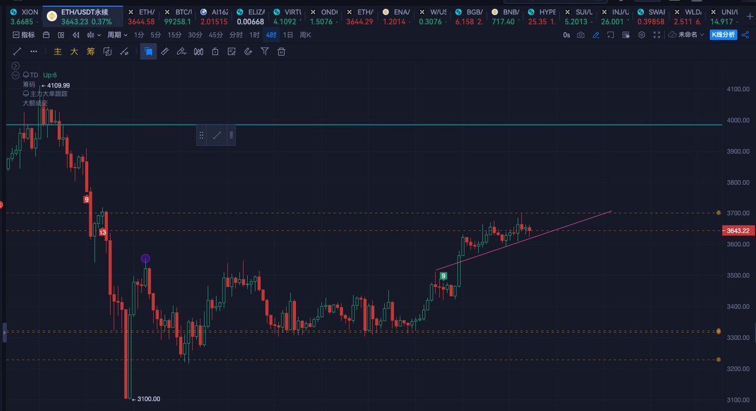Screen dimensions: 756x411
Task: Select the trend line drawing tool
Action: [17, 51]
